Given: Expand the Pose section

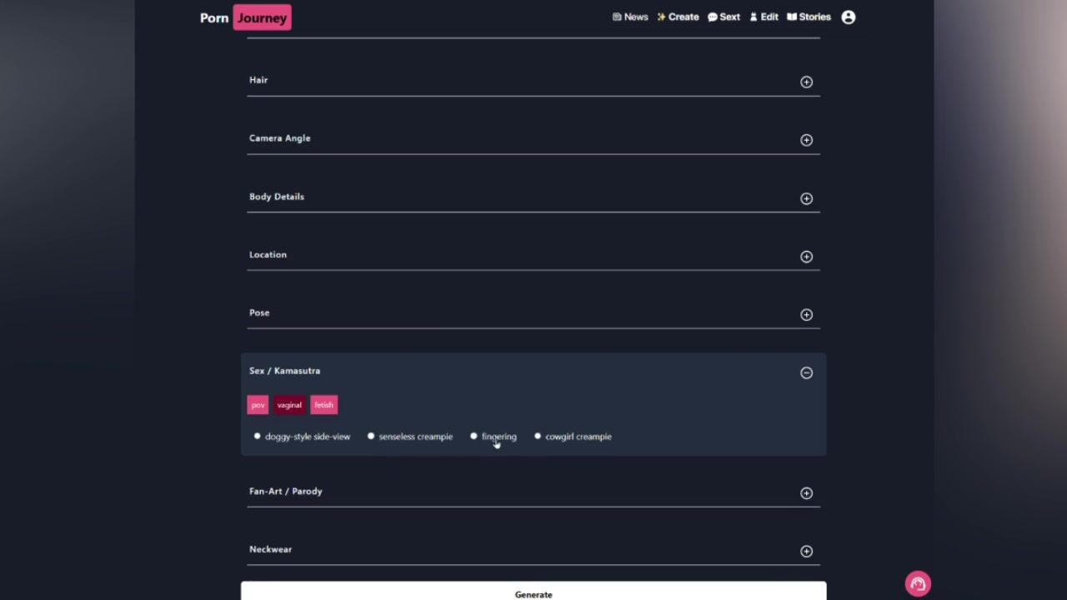Looking at the screenshot, I should (259, 313).
